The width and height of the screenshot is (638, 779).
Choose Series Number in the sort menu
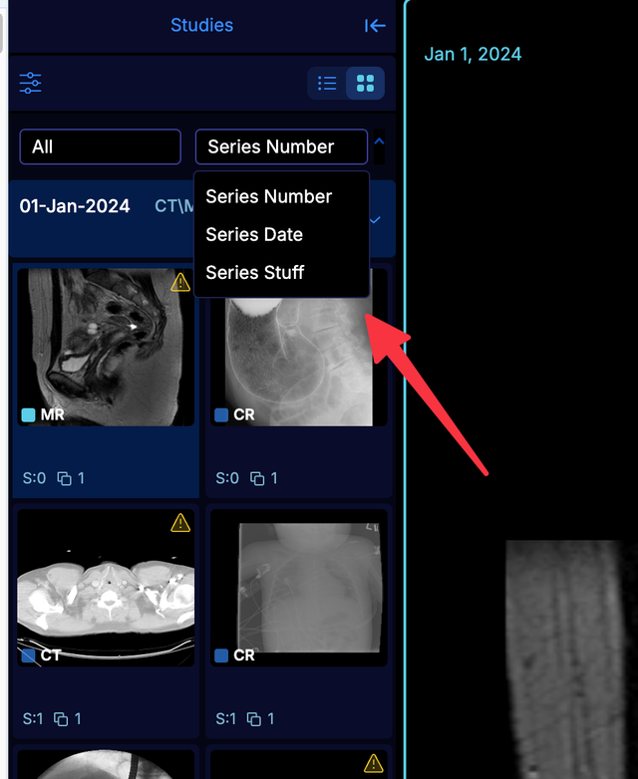coord(269,196)
